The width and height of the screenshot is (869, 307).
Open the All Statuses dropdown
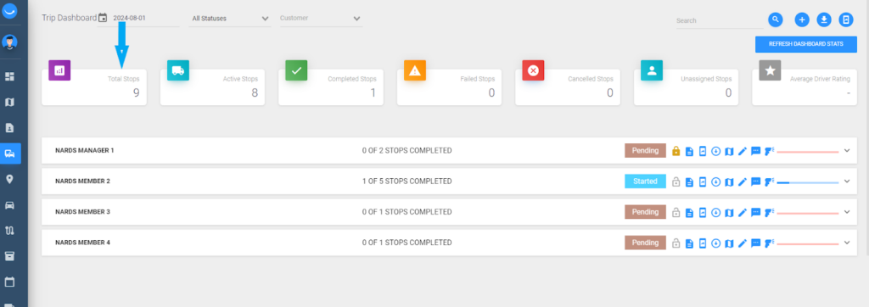(x=229, y=19)
